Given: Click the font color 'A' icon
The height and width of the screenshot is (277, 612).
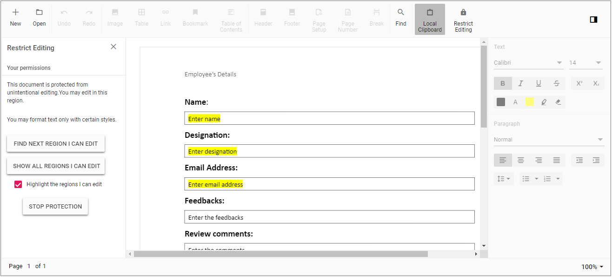Looking at the screenshot, I should pyautogui.click(x=515, y=102).
